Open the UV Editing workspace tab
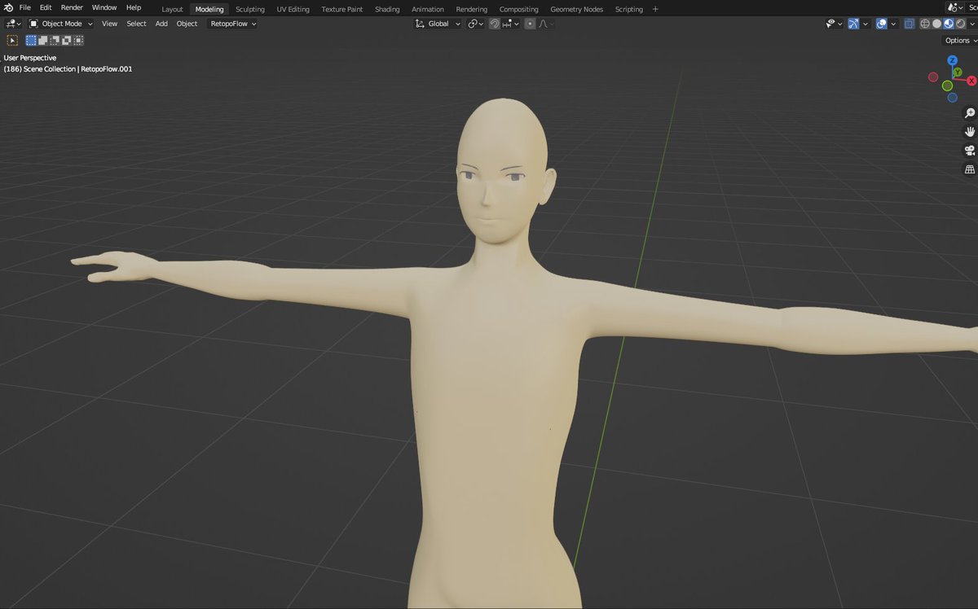 pyautogui.click(x=293, y=9)
